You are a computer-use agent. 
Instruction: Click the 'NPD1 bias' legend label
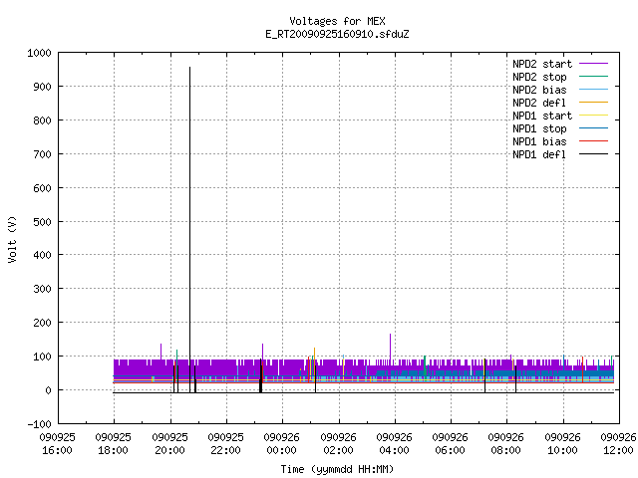539,141
